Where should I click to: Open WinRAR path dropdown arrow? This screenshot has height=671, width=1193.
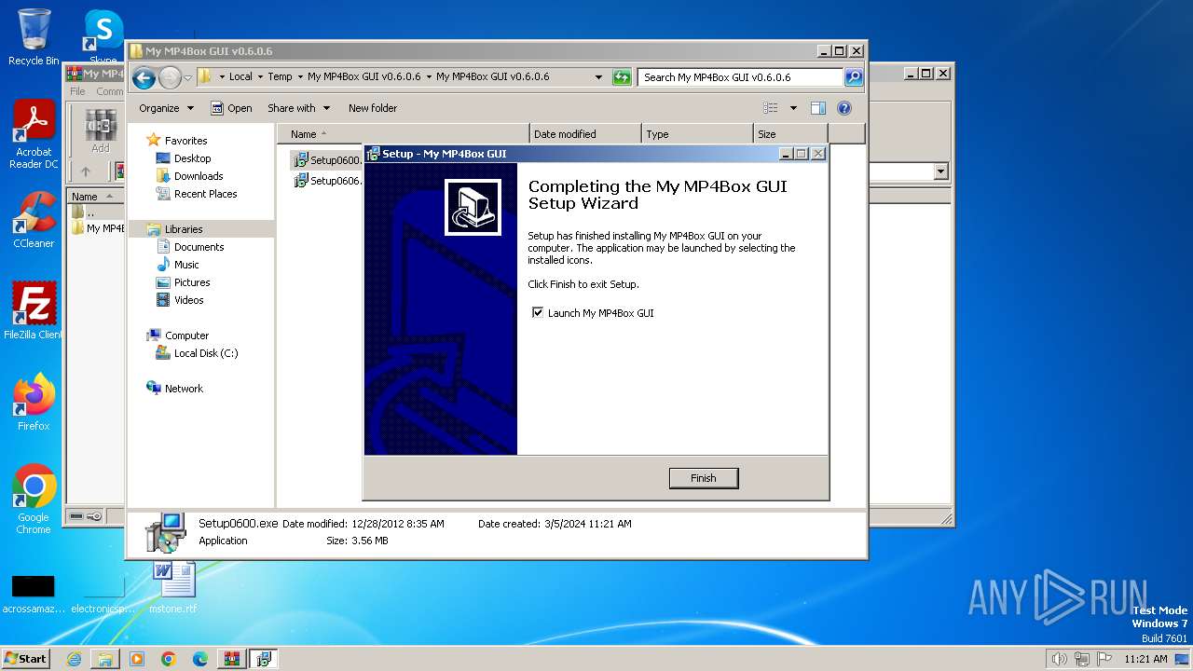[x=940, y=171]
